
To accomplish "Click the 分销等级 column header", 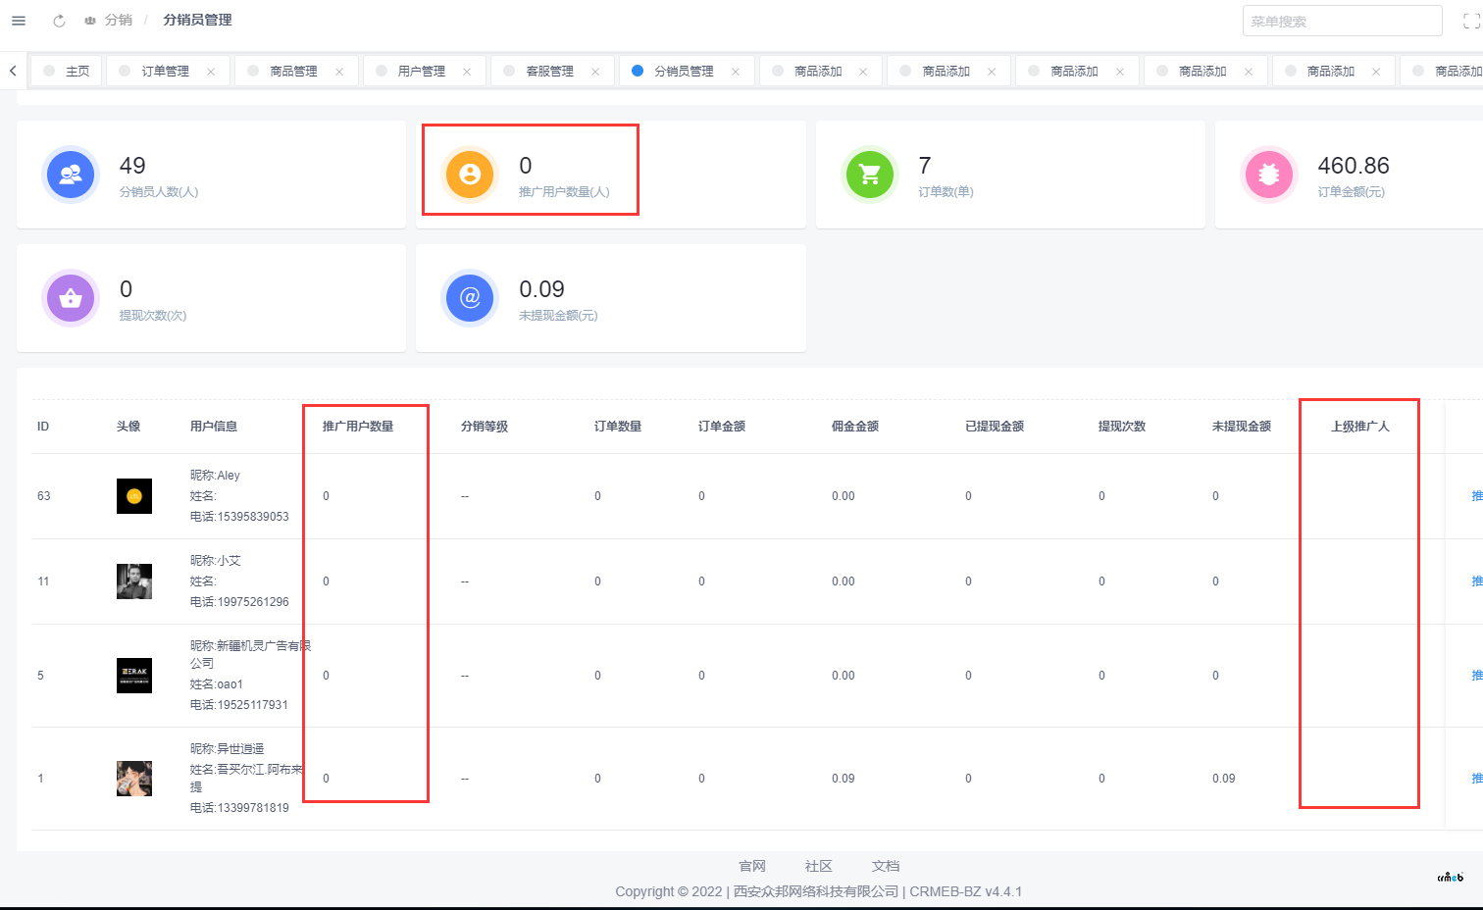I will coord(485,427).
